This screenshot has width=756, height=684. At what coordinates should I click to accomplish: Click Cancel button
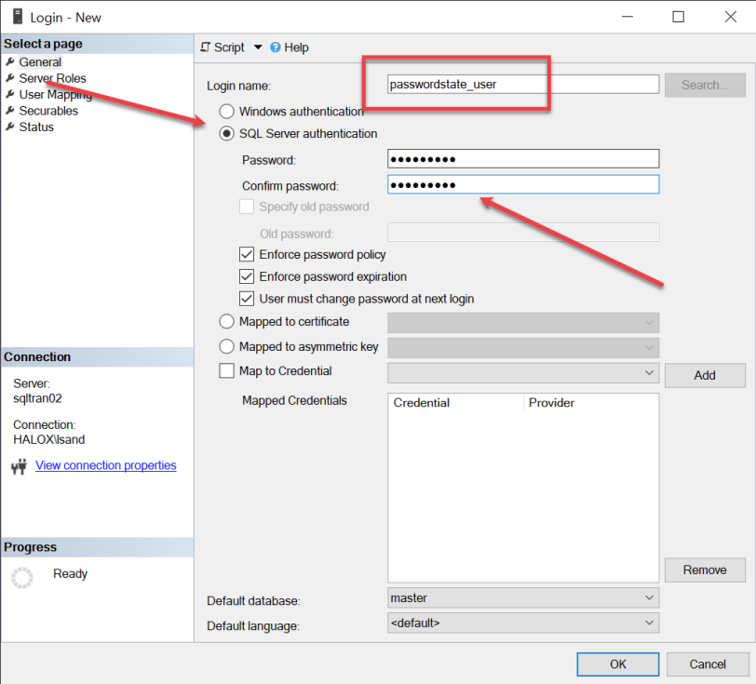[x=708, y=664]
